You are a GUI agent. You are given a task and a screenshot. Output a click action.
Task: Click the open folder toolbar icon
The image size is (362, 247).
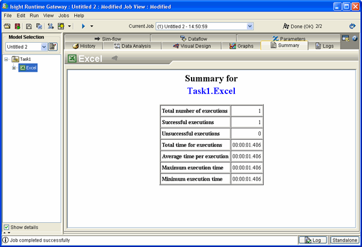[7, 27]
